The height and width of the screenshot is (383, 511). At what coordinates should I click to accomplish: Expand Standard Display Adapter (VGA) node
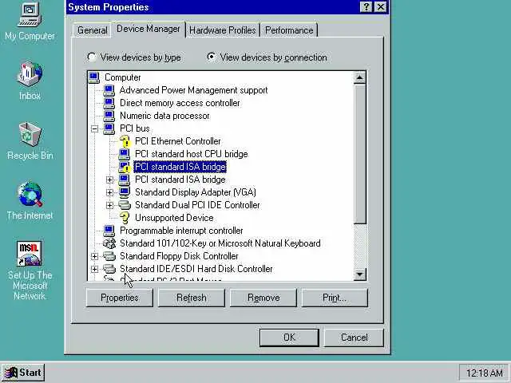click(x=110, y=192)
